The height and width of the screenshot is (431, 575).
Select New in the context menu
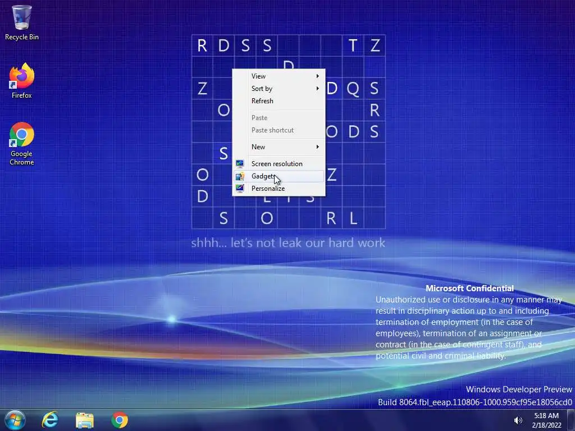(x=279, y=146)
